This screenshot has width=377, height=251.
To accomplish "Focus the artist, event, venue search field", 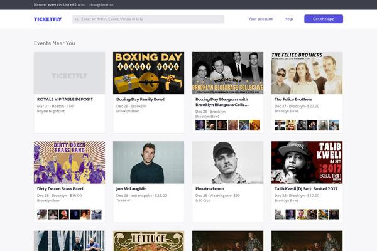I will (148, 19).
